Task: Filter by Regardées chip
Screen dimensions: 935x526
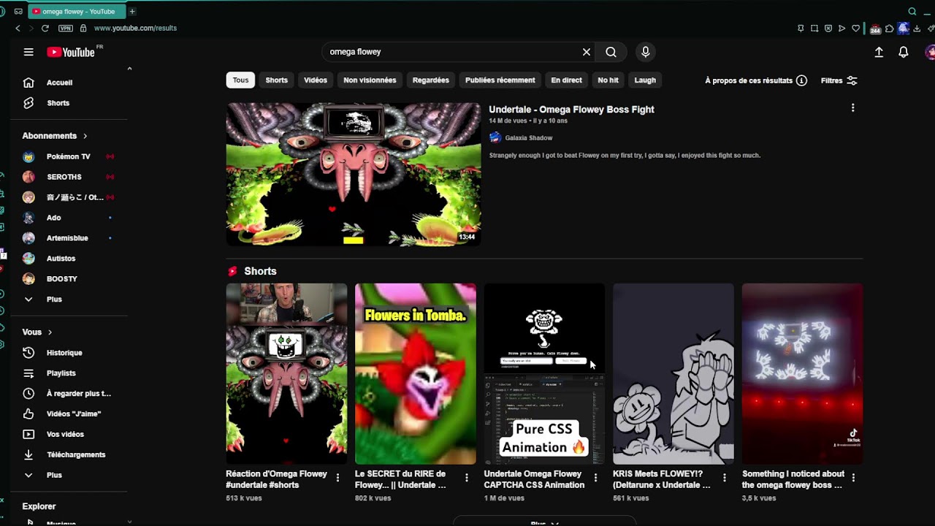Action: click(431, 80)
